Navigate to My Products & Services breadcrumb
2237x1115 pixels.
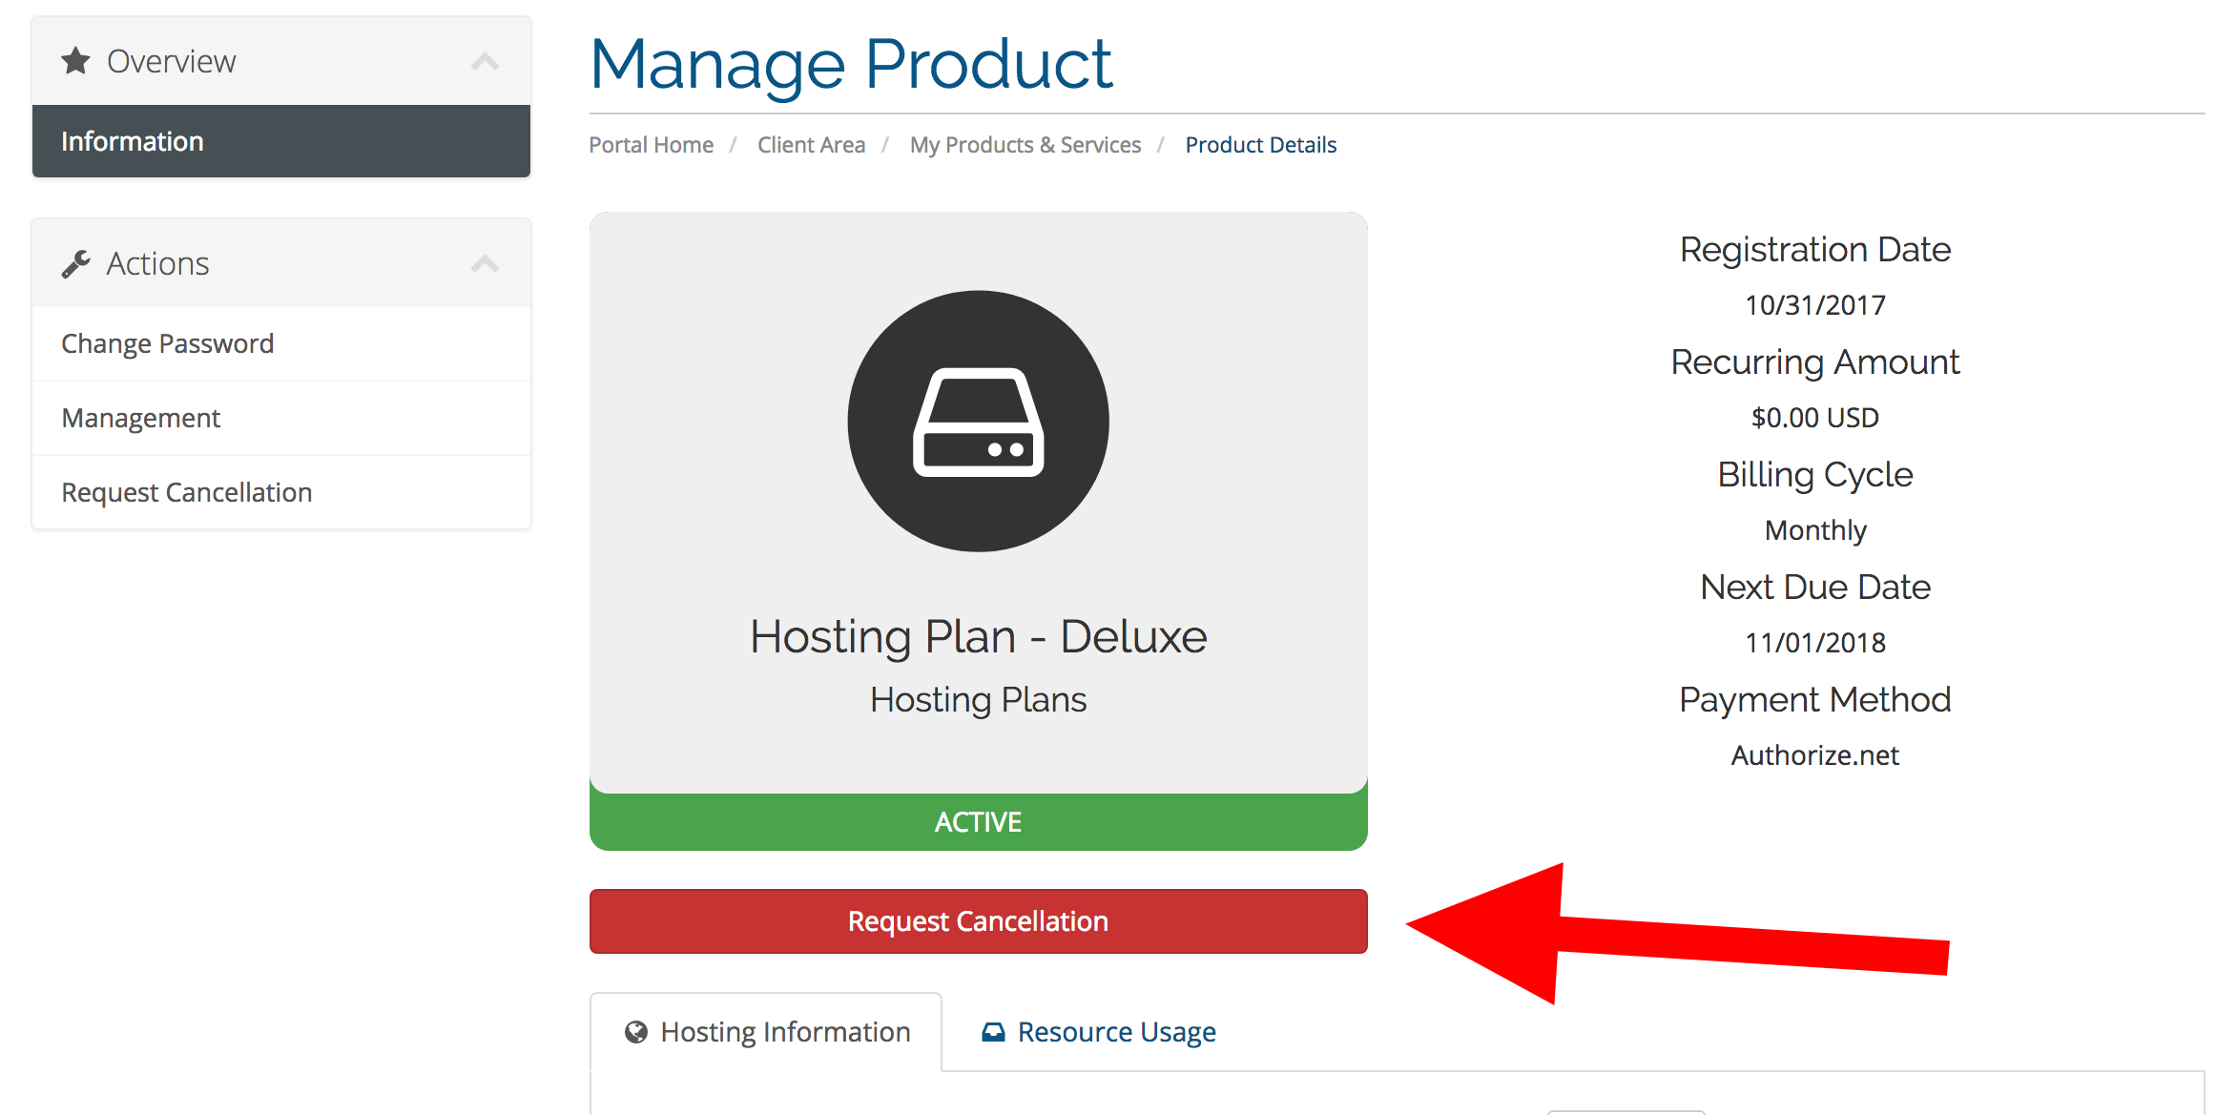[1025, 145]
